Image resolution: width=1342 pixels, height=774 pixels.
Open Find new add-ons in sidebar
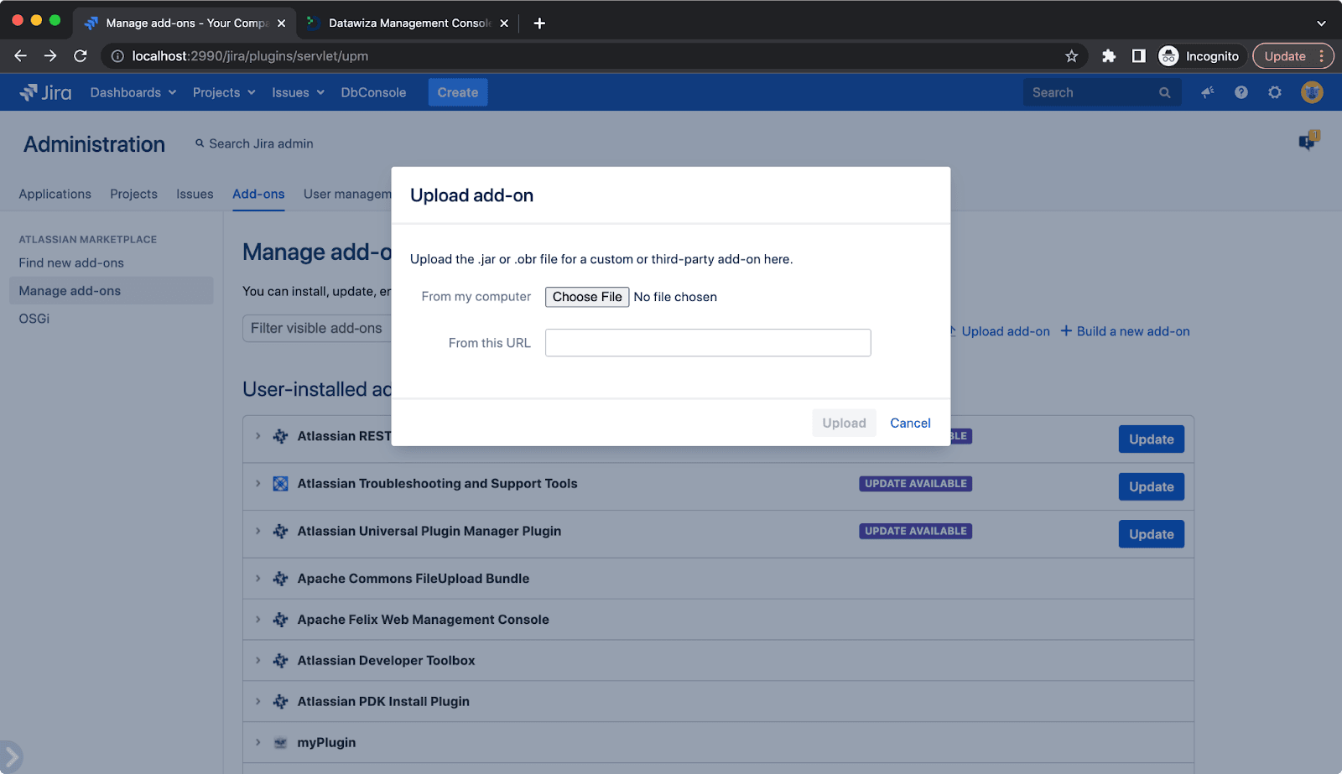click(71, 262)
